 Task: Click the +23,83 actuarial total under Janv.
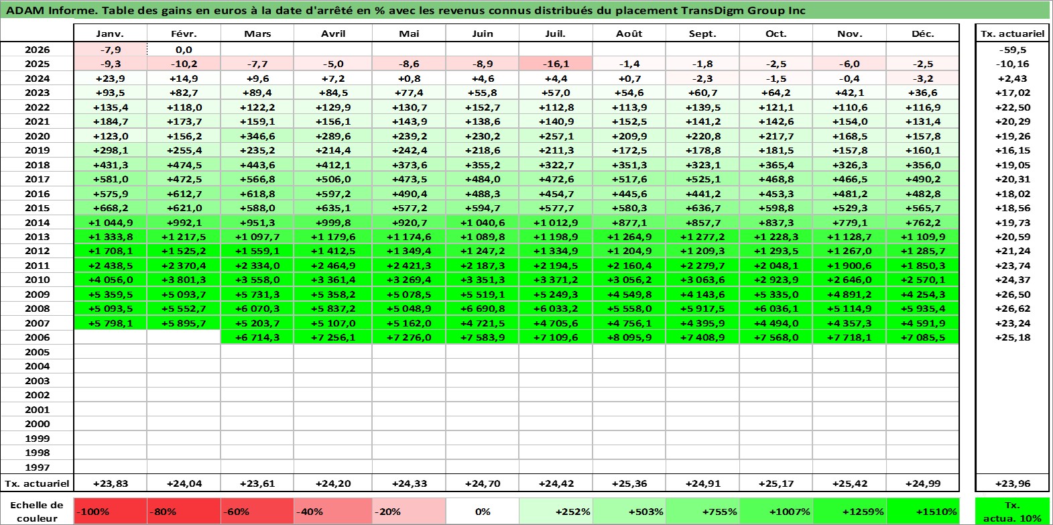(110, 483)
